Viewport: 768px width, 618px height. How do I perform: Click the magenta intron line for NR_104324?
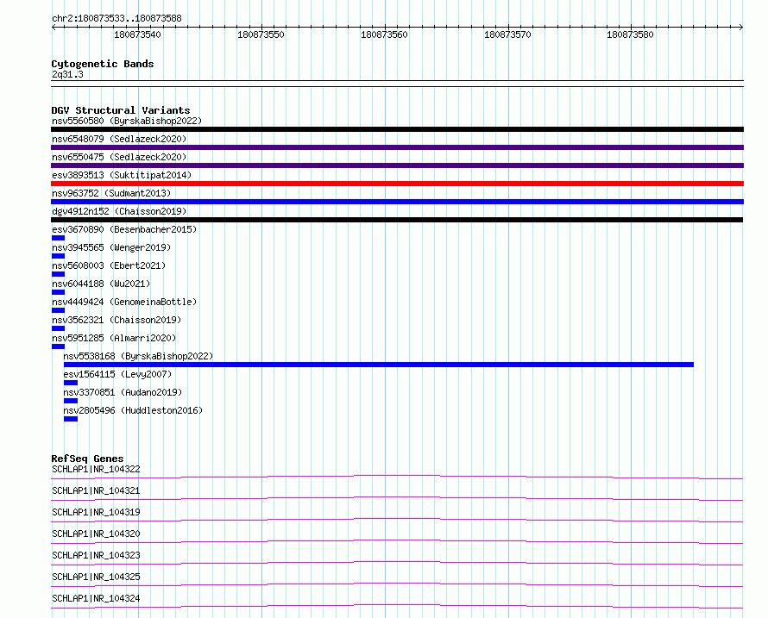coord(397,605)
